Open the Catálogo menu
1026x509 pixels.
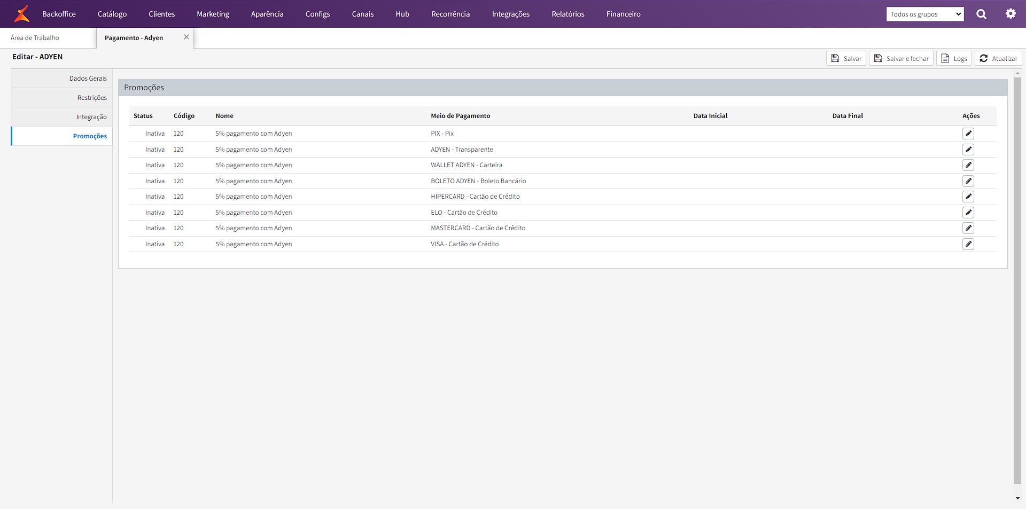tap(112, 14)
